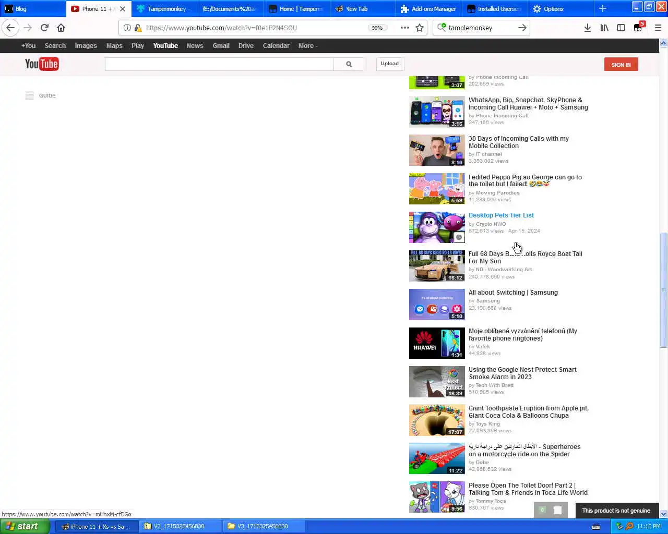This screenshot has height=534, width=668.
Task: Click the Moving Parodies channel name
Action: click(x=497, y=193)
